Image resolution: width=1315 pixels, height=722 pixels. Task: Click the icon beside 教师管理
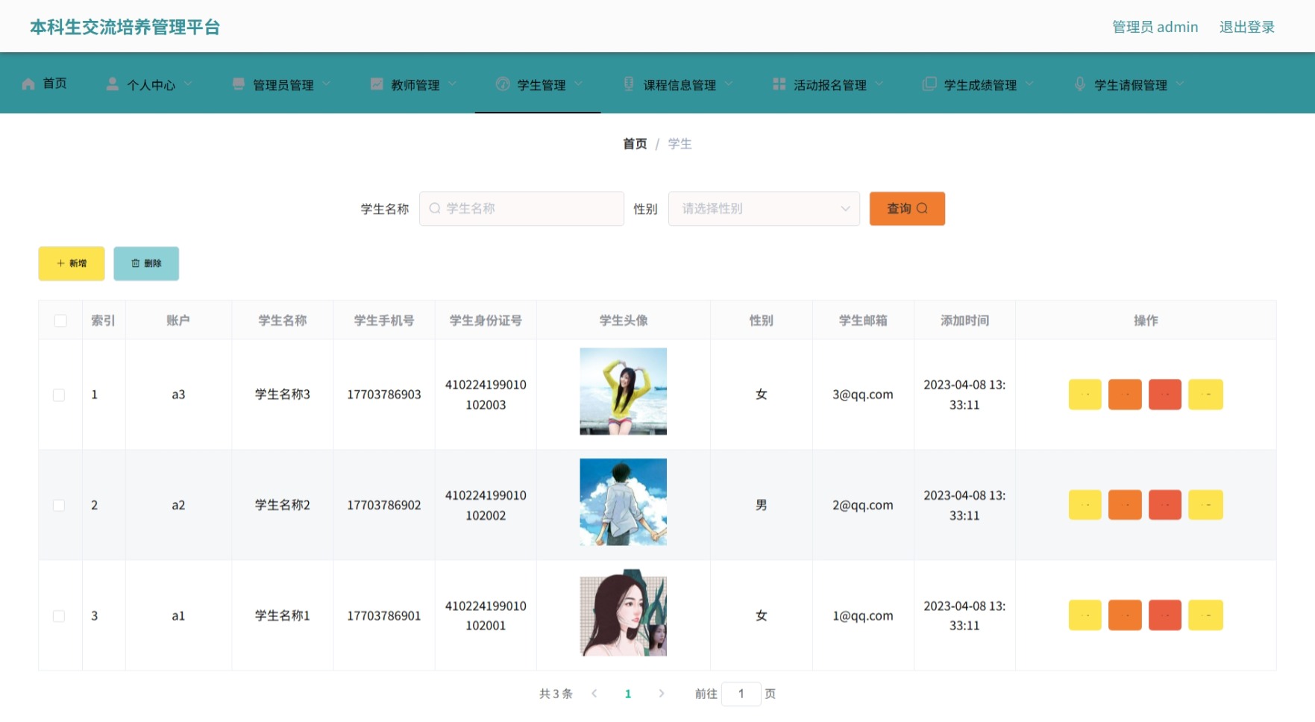pyautogui.click(x=377, y=84)
